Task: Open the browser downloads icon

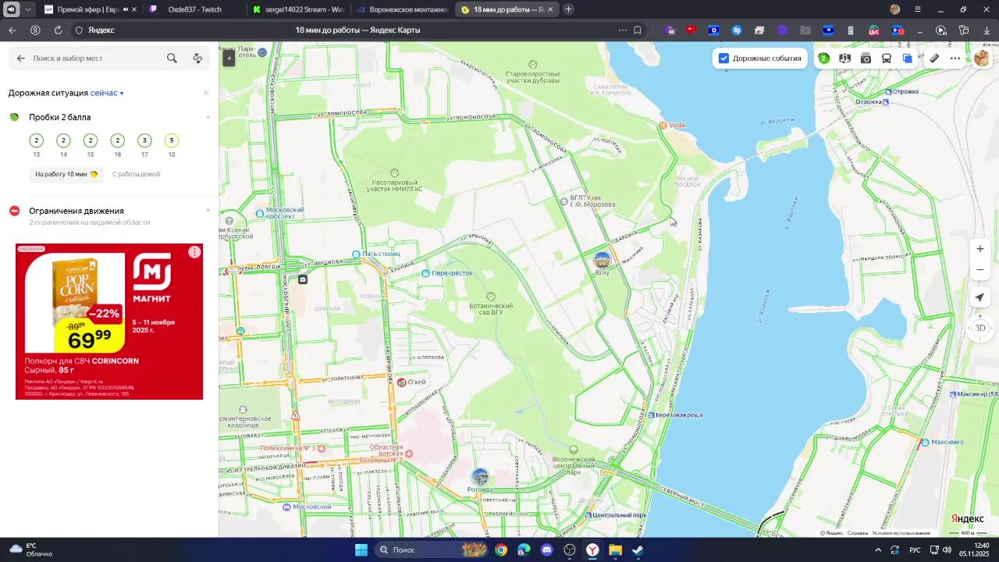Action: (987, 30)
